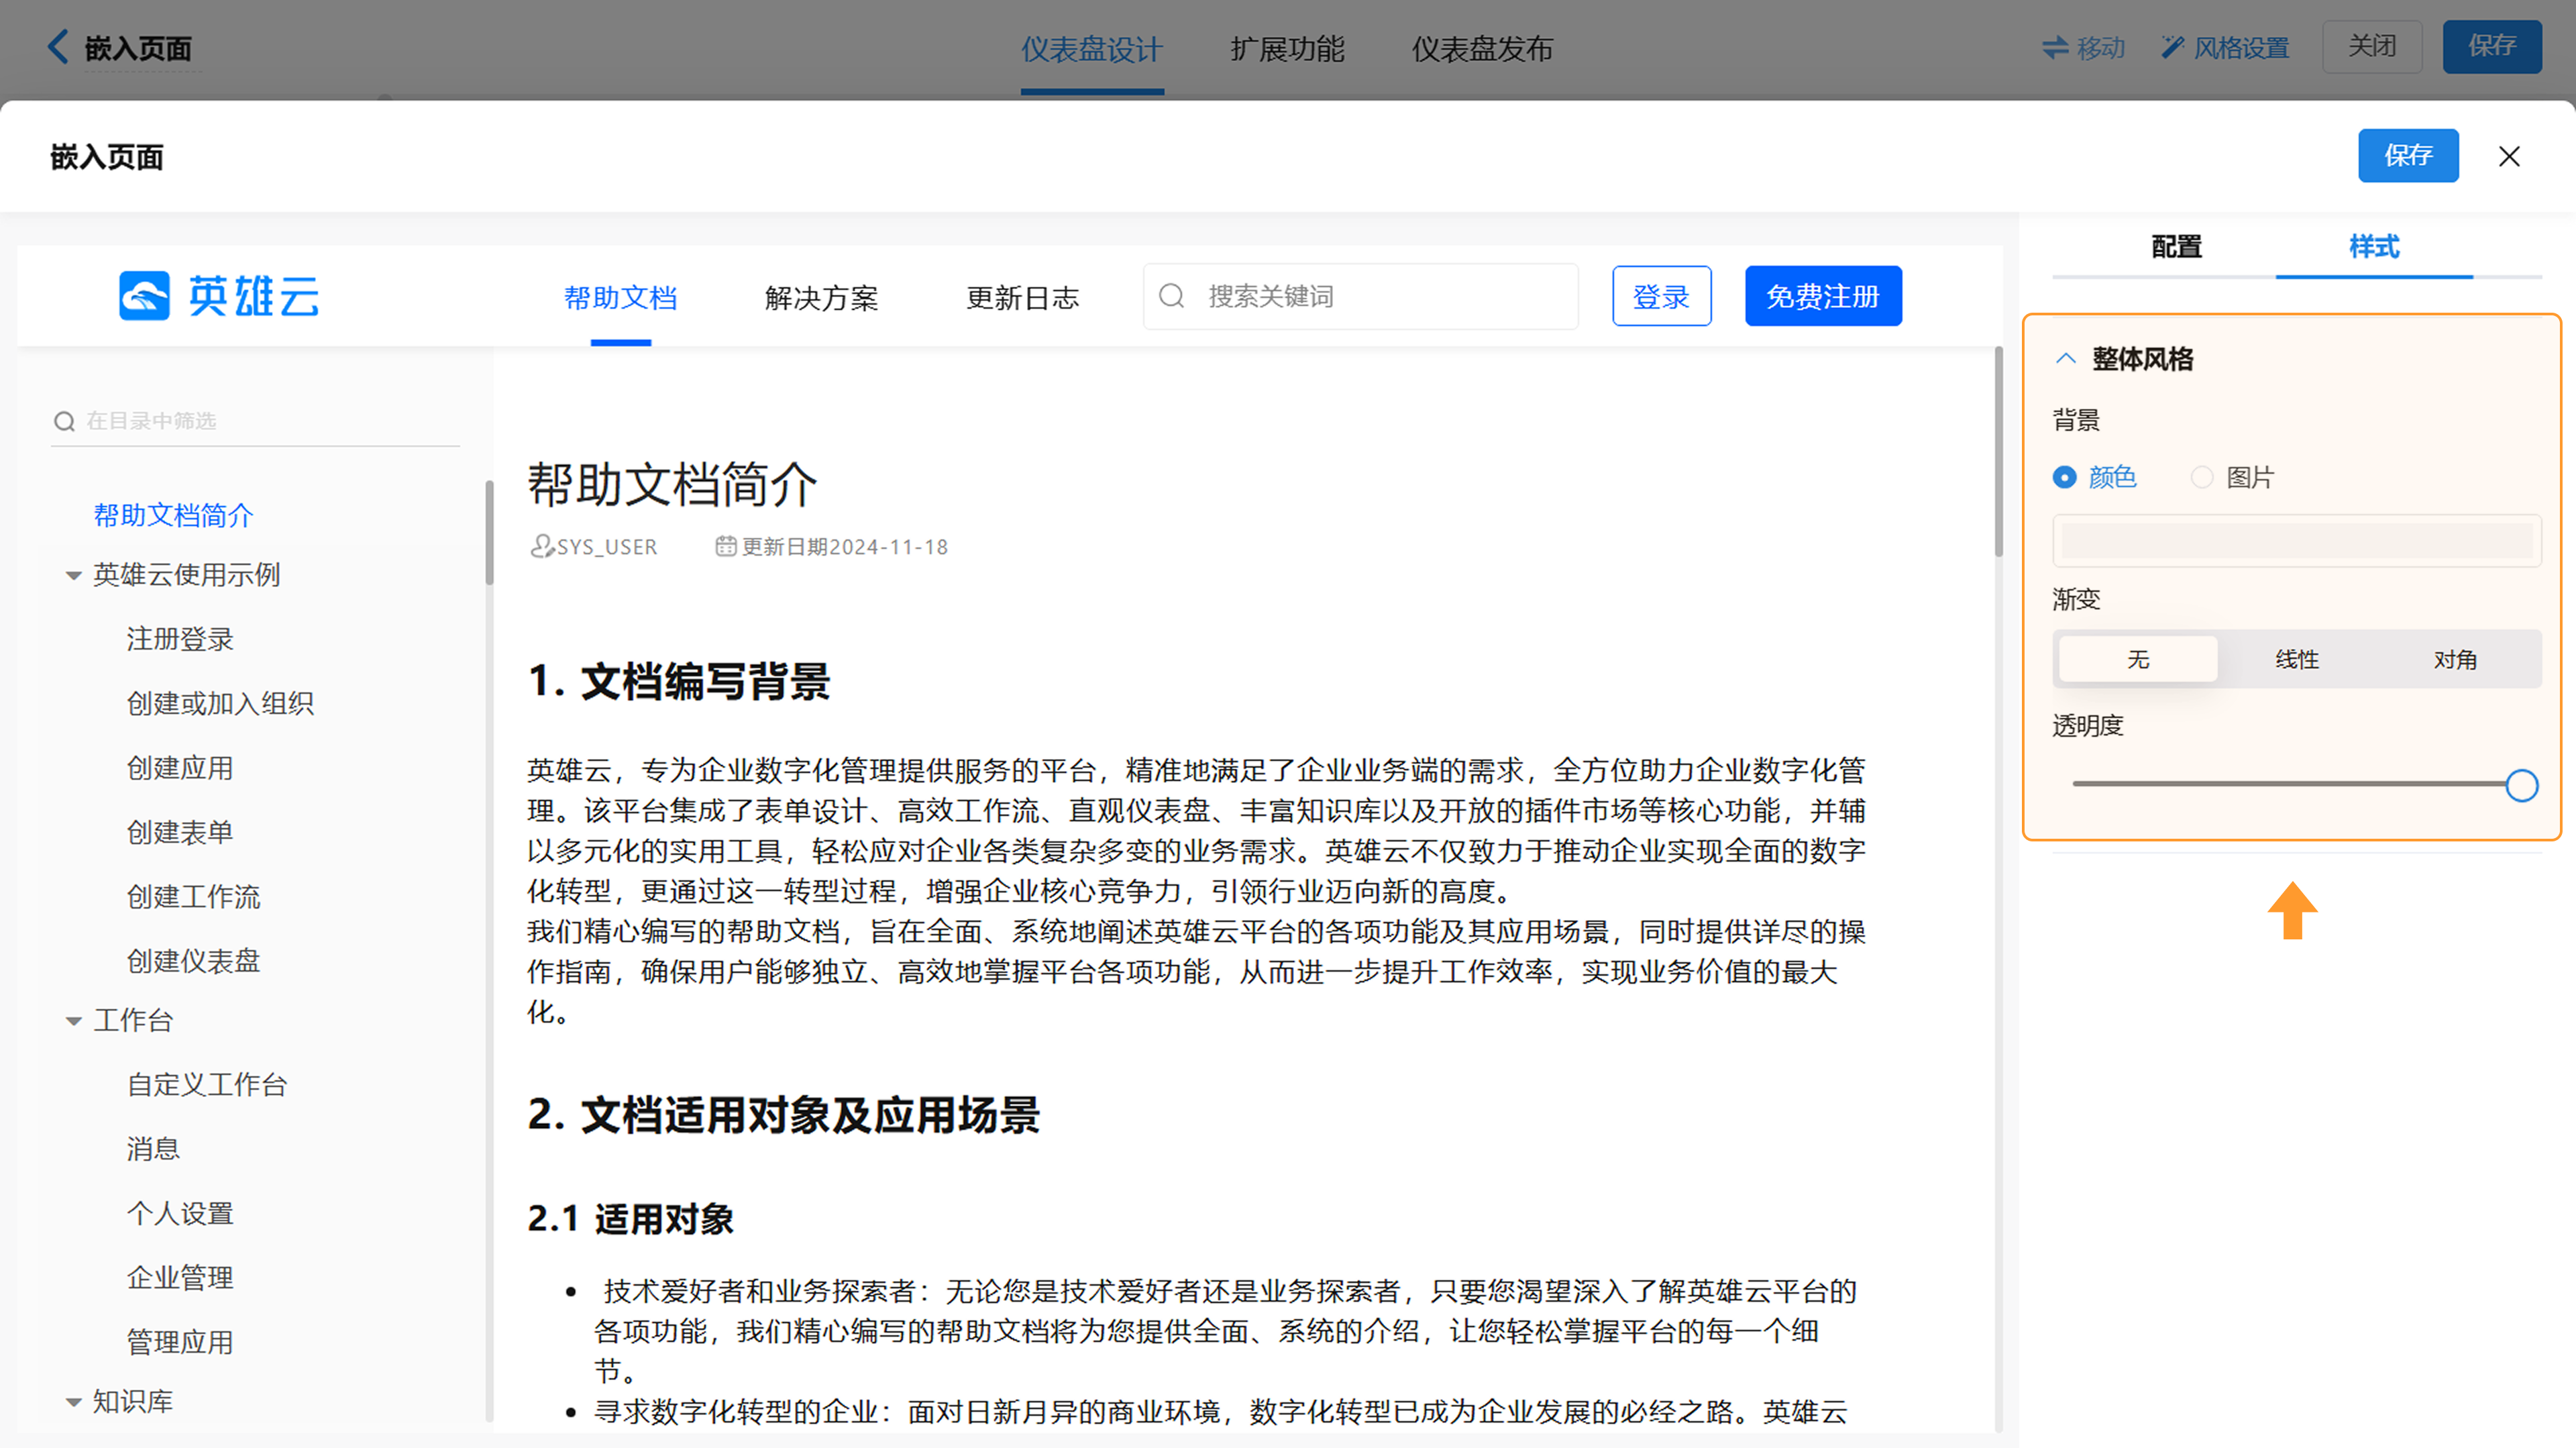Click the directory tree scrollbar

click(489, 533)
